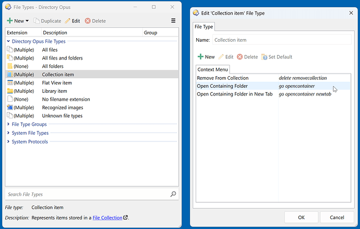Click the search magnifier icon

click(173, 194)
